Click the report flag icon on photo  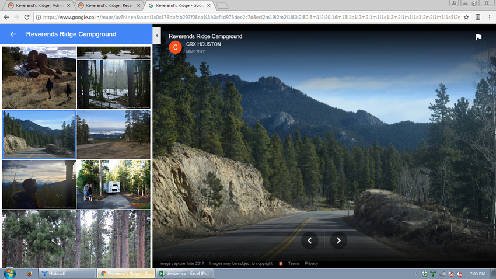click(x=478, y=37)
